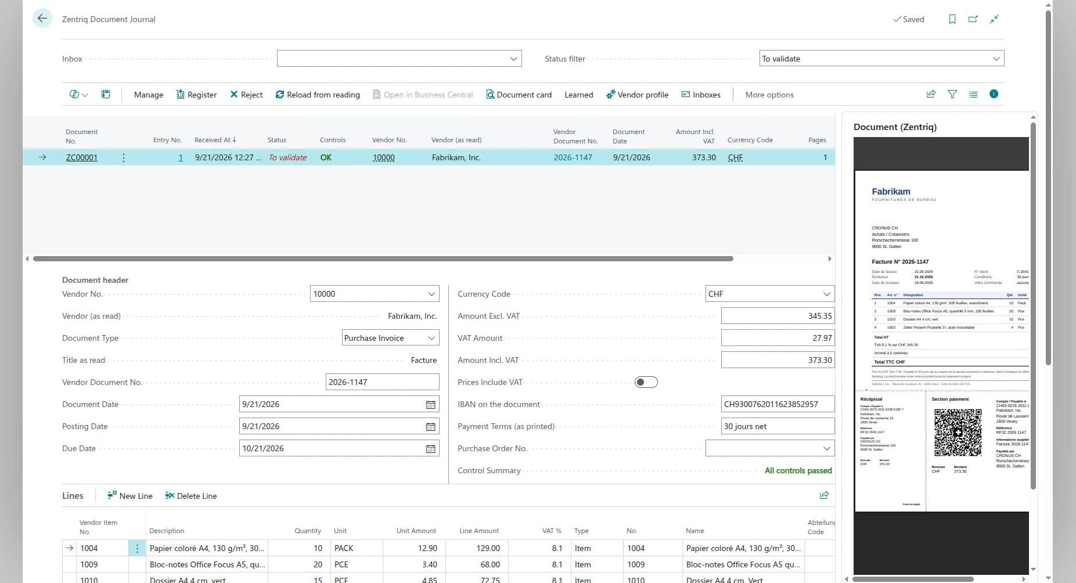Click Delete Line button
1076x583 pixels.
tap(191, 496)
